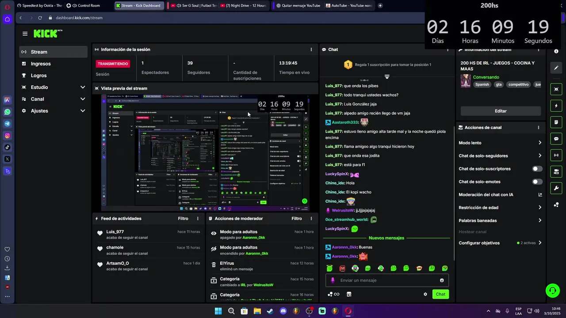
Task: Select Ingresos in the left sidebar
Action: pos(54,64)
